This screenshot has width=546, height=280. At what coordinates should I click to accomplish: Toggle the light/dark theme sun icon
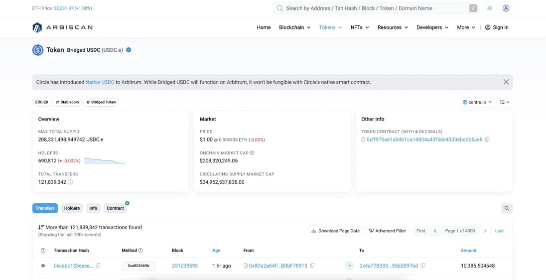[490, 8]
